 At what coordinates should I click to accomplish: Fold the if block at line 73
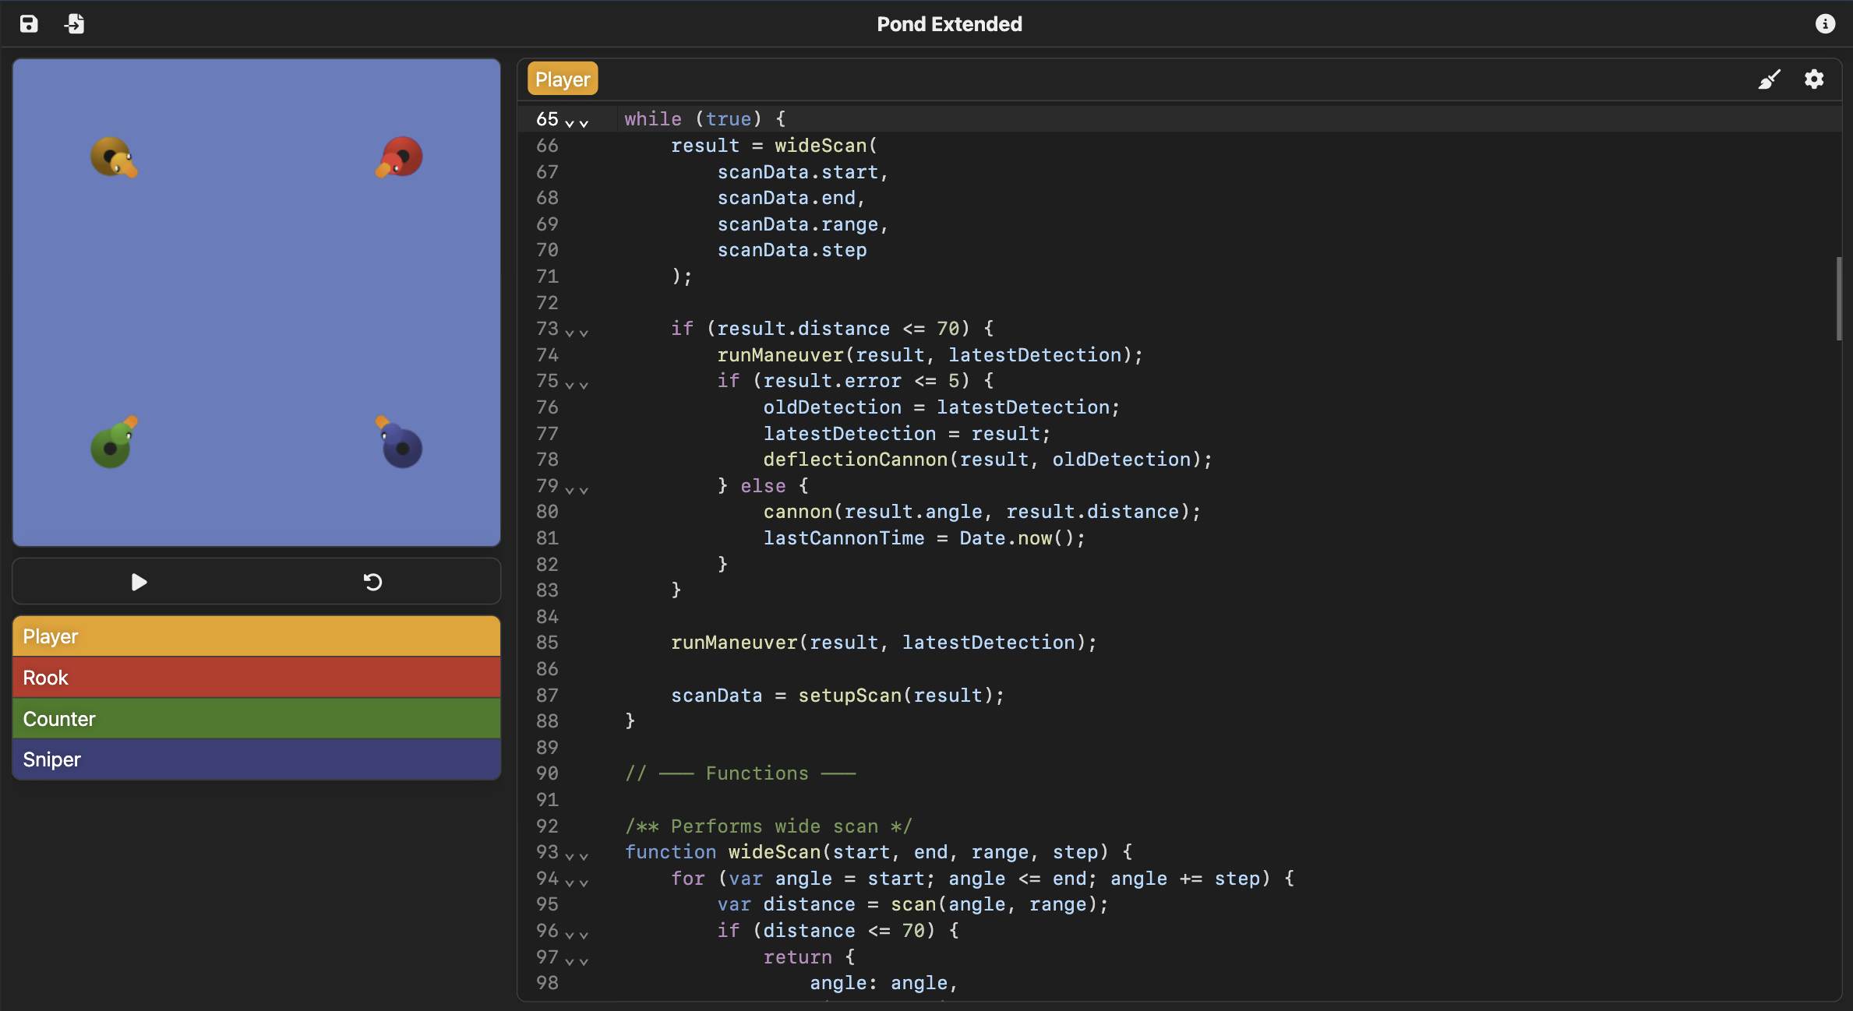click(x=577, y=332)
